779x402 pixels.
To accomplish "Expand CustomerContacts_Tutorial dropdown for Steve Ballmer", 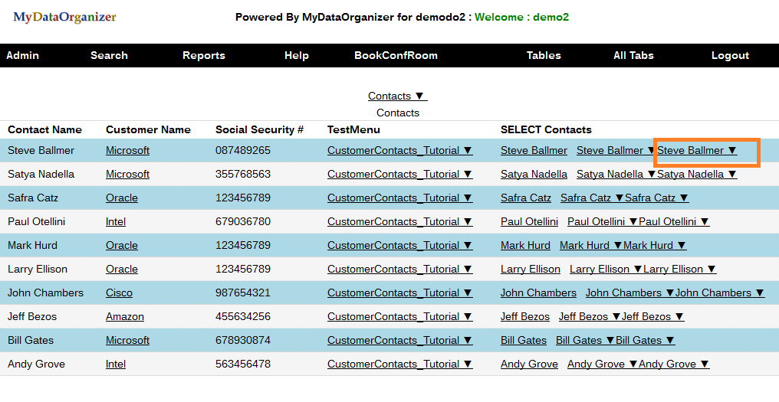I will point(399,151).
